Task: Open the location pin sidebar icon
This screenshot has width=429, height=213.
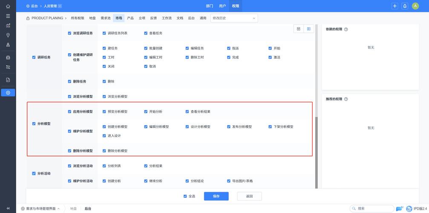Action: [8, 35]
